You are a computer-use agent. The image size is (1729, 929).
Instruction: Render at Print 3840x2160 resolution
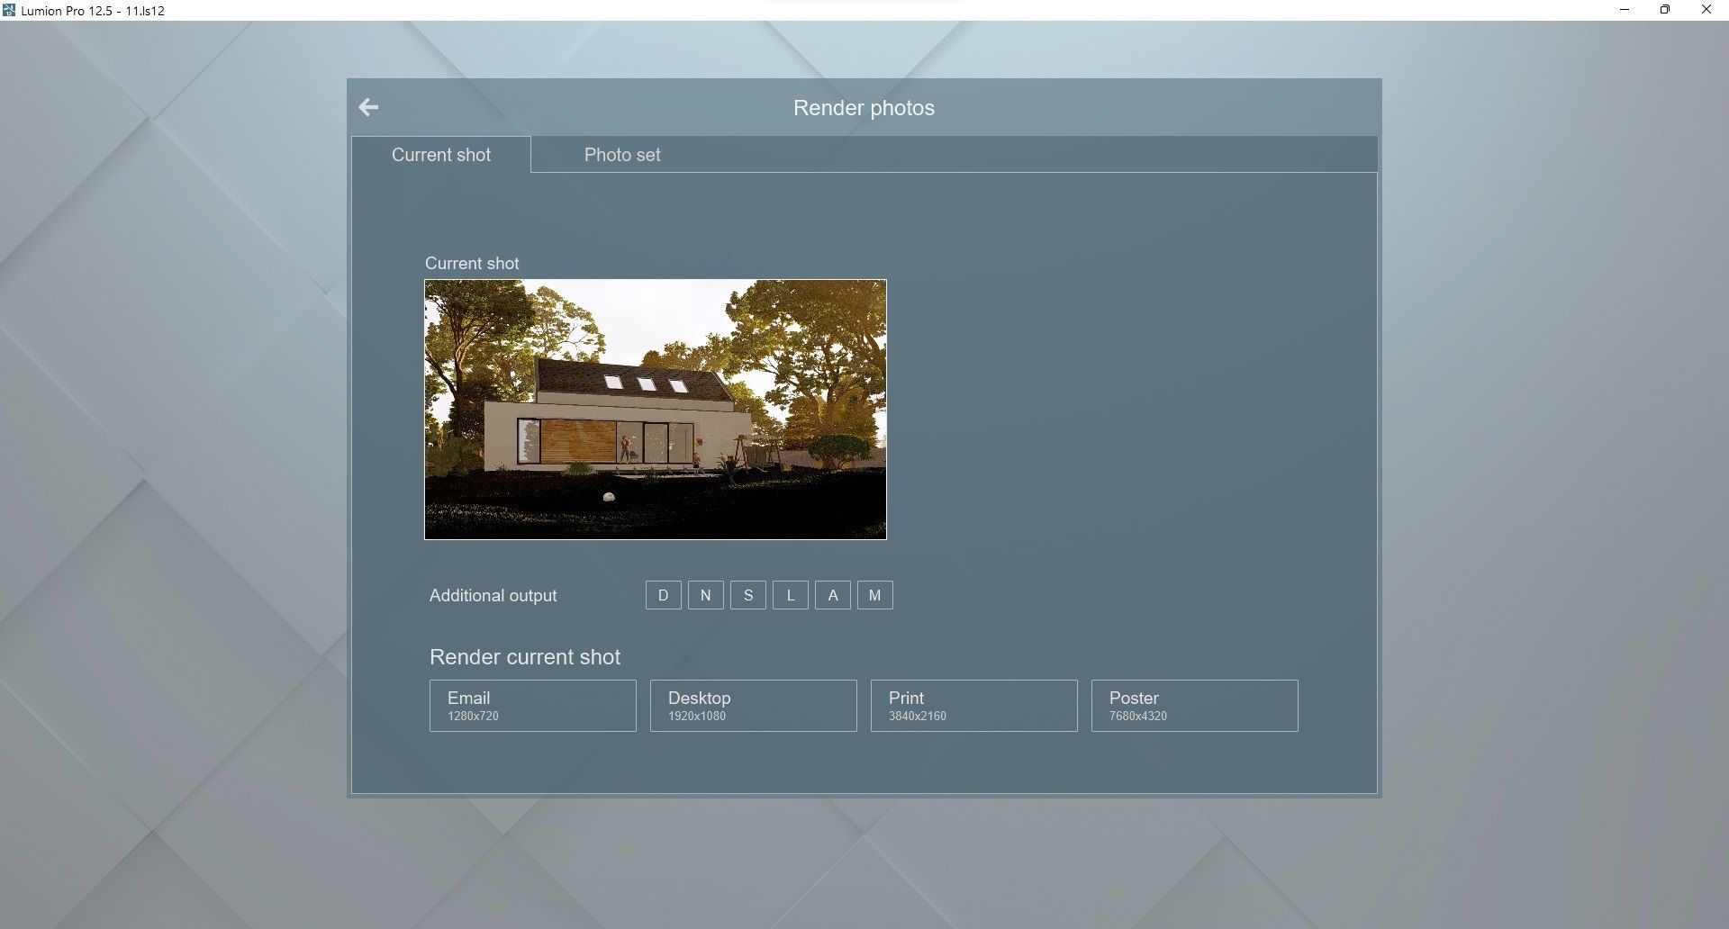pyautogui.click(x=974, y=706)
